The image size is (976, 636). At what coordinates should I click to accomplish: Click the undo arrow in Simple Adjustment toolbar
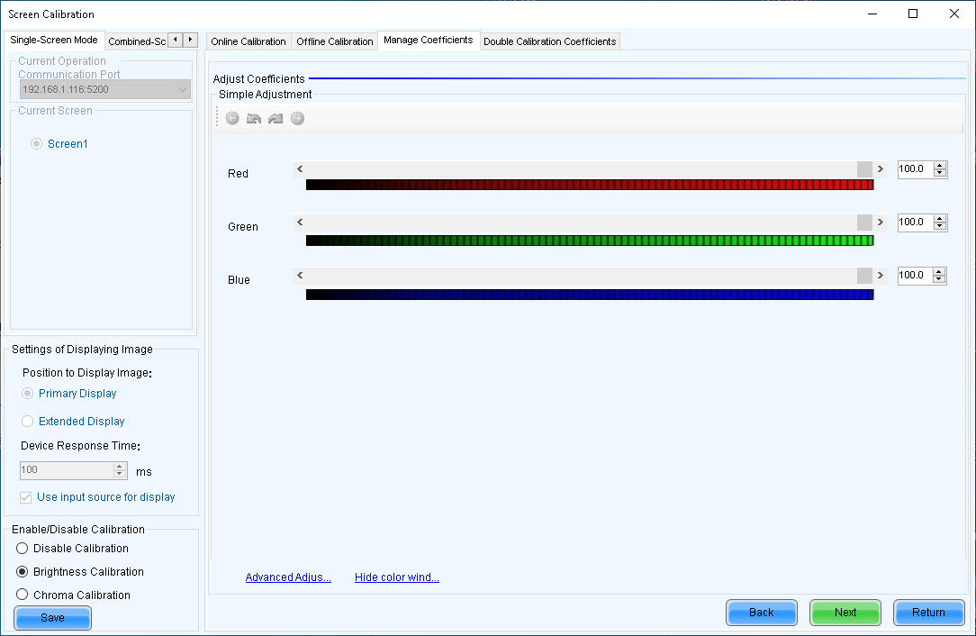tap(254, 118)
